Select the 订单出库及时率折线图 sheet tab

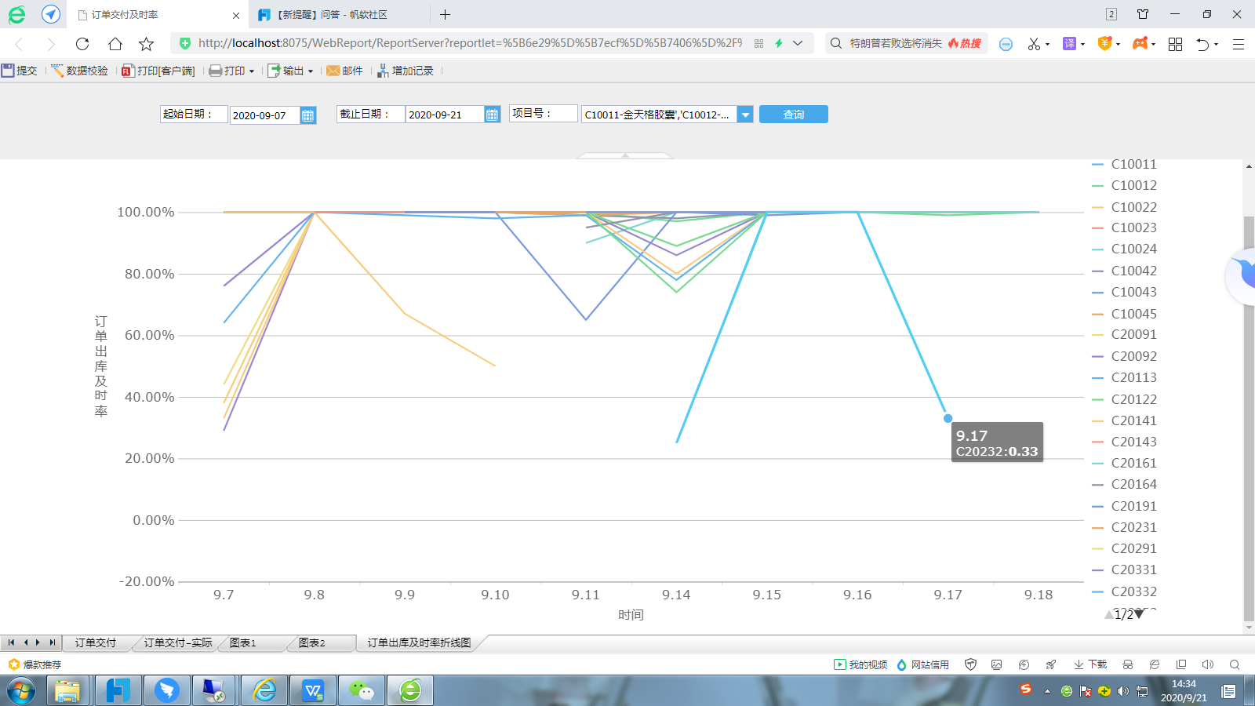point(420,642)
